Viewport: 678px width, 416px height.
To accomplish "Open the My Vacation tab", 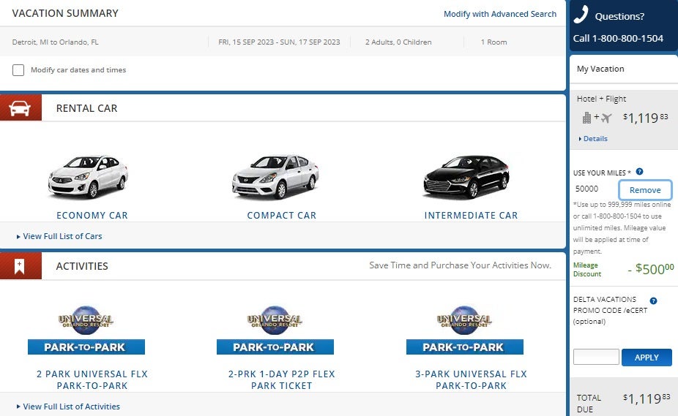I will point(600,69).
